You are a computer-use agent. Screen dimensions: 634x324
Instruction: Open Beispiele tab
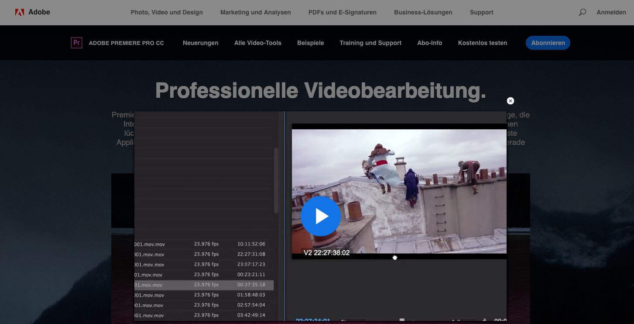(310, 43)
